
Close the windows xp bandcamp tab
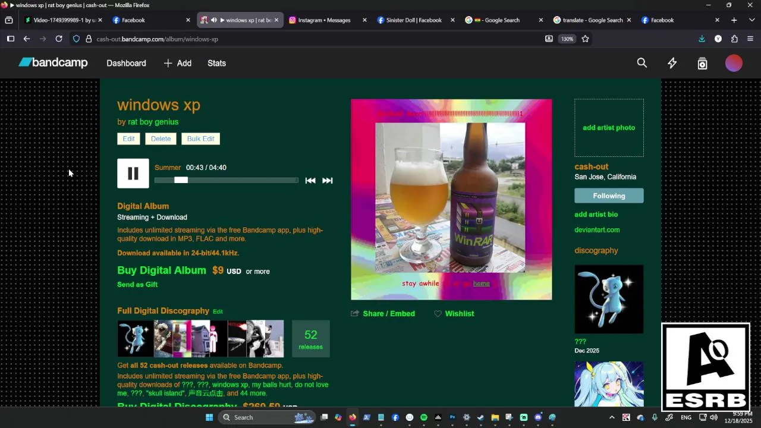point(276,20)
